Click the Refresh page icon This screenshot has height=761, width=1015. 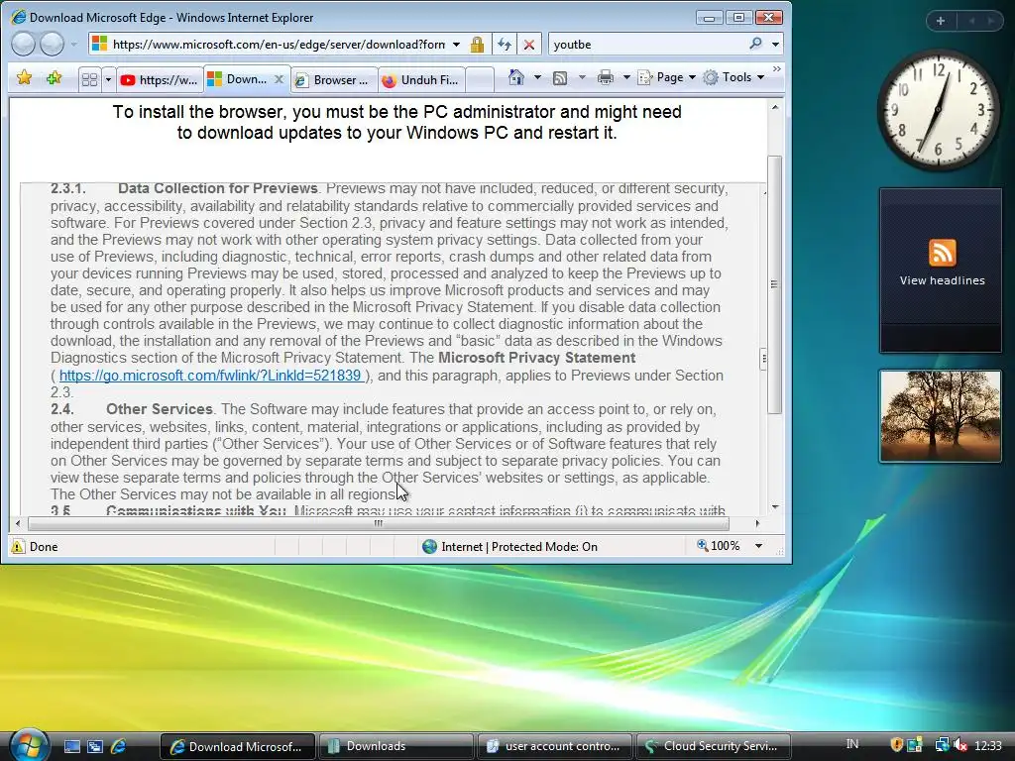(x=505, y=45)
